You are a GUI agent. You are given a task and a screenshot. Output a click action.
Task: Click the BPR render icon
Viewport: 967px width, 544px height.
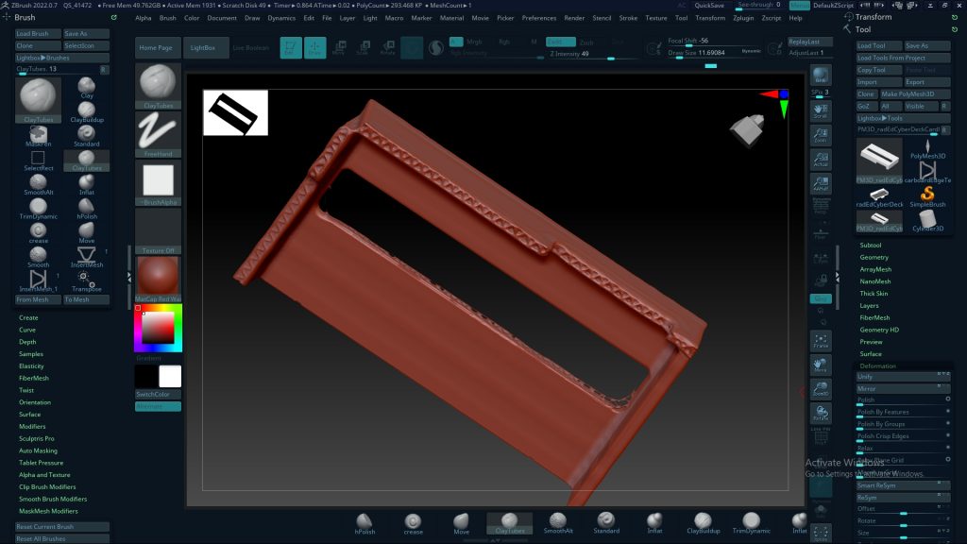coord(821,76)
